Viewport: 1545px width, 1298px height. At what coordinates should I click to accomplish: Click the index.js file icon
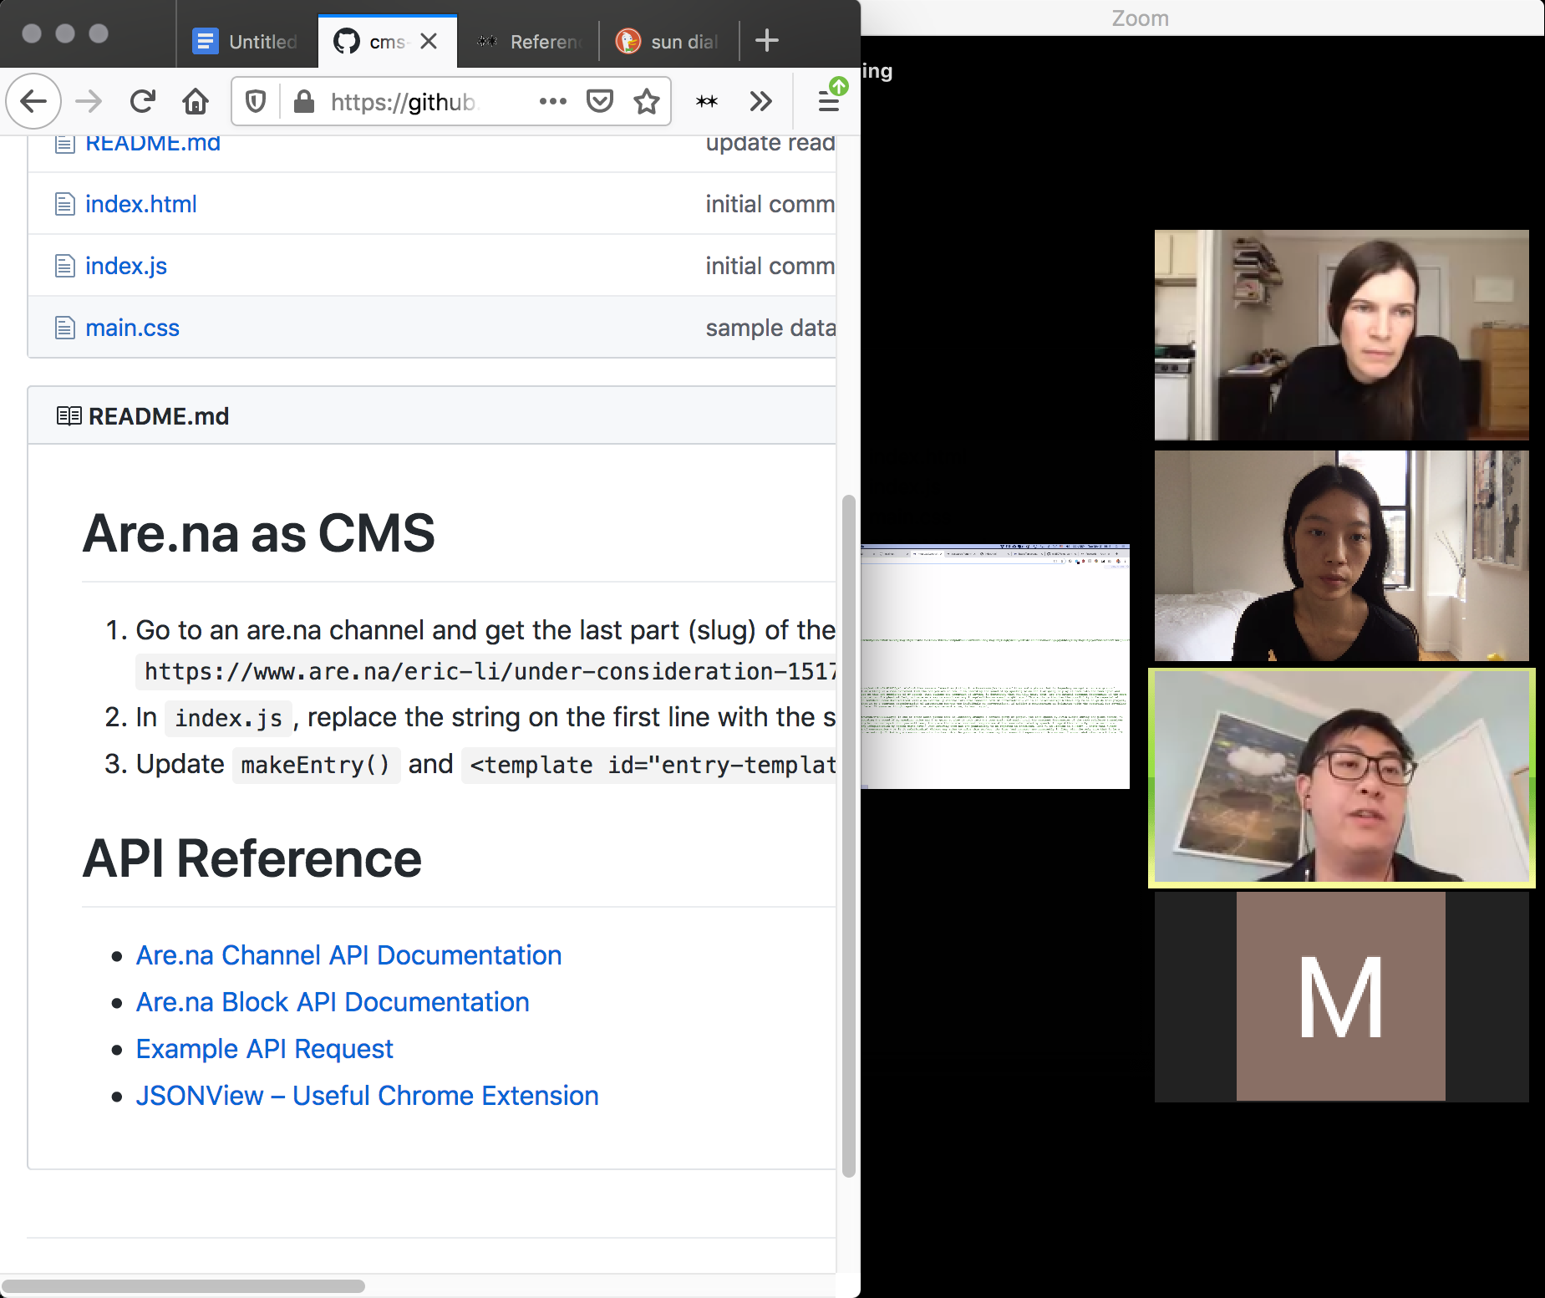click(64, 266)
